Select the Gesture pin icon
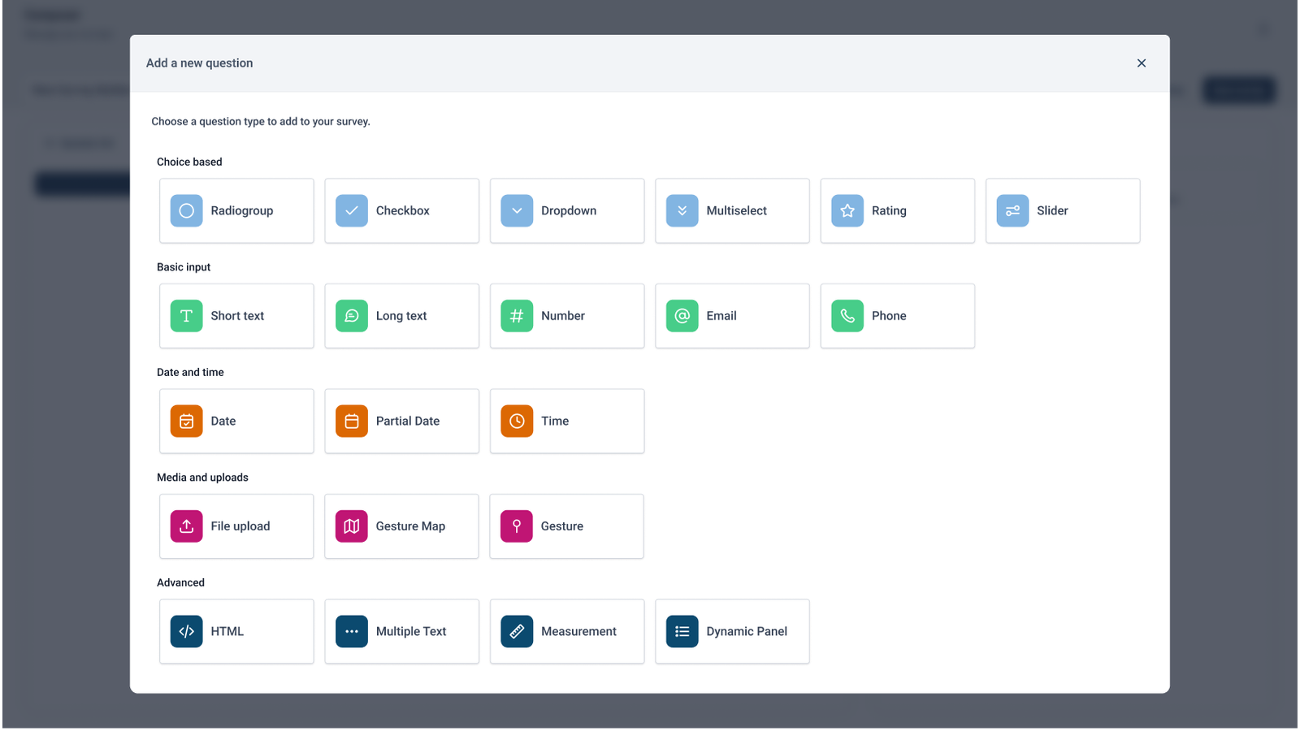 click(517, 526)
